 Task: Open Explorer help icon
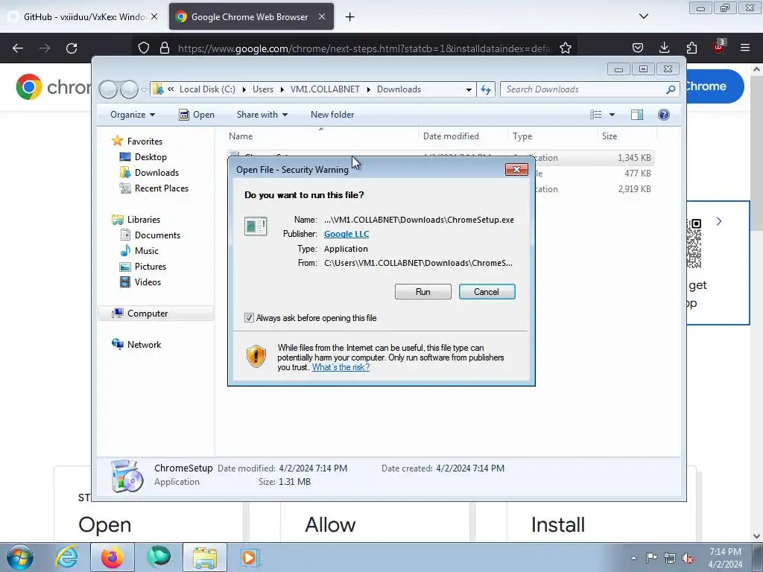(x=664, y=115)
